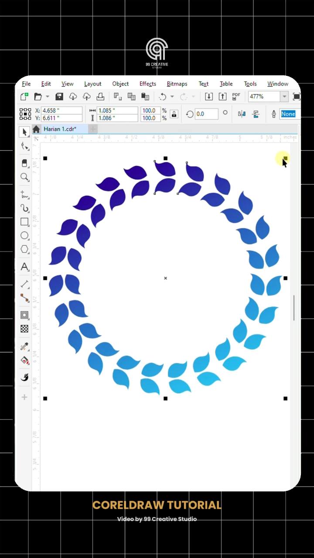Go to the Welcome home tab
This screenshot has width=314, height=558.
36,129
